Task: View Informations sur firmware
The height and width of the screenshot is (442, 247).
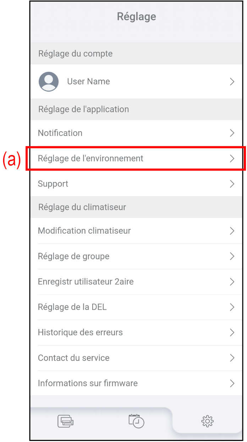Action: point(88,383)
